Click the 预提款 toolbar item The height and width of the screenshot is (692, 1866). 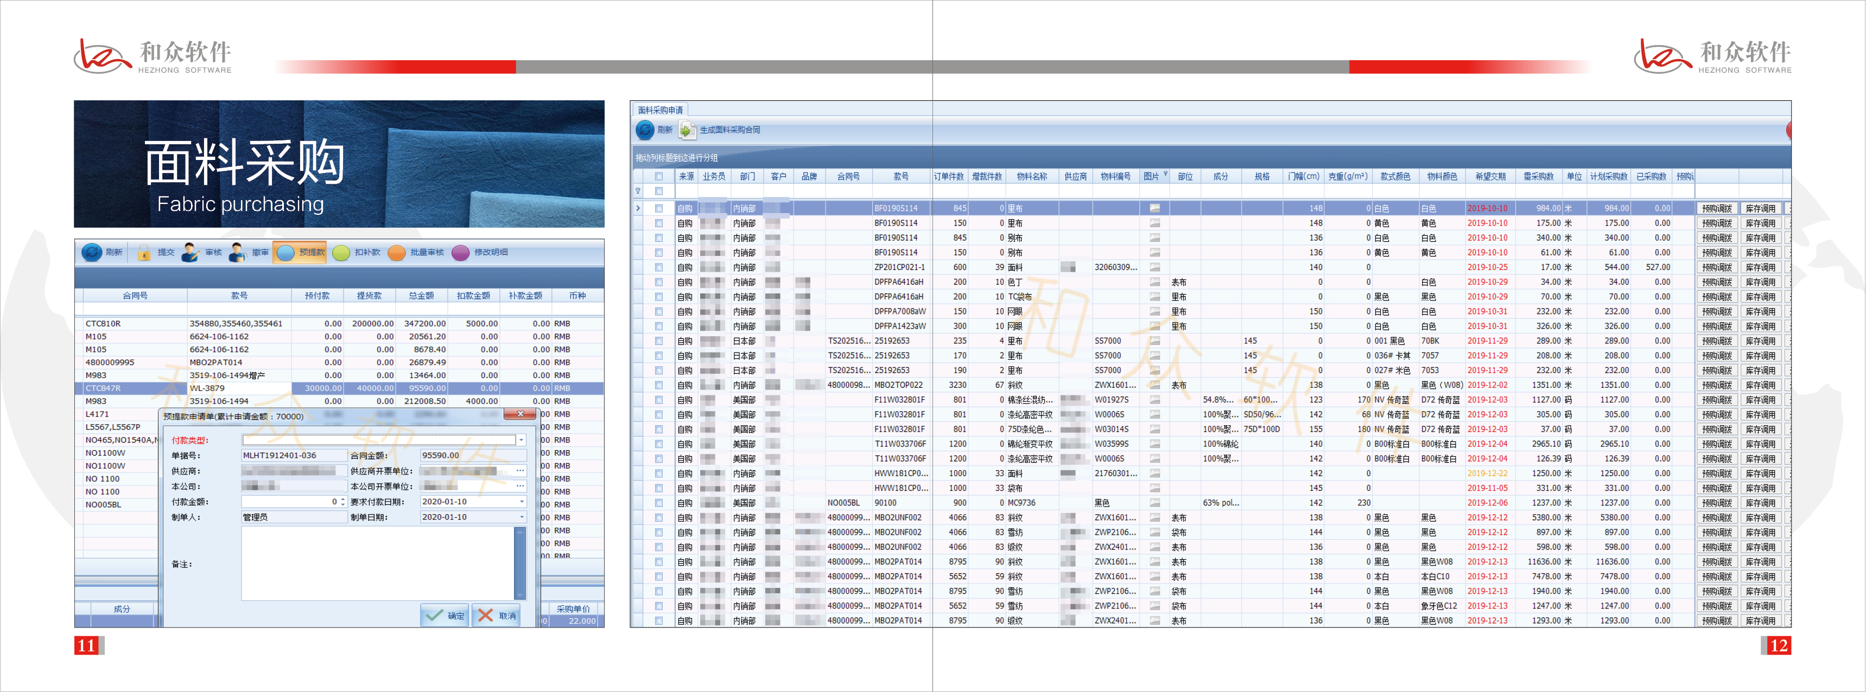click(x=300, y=253)
